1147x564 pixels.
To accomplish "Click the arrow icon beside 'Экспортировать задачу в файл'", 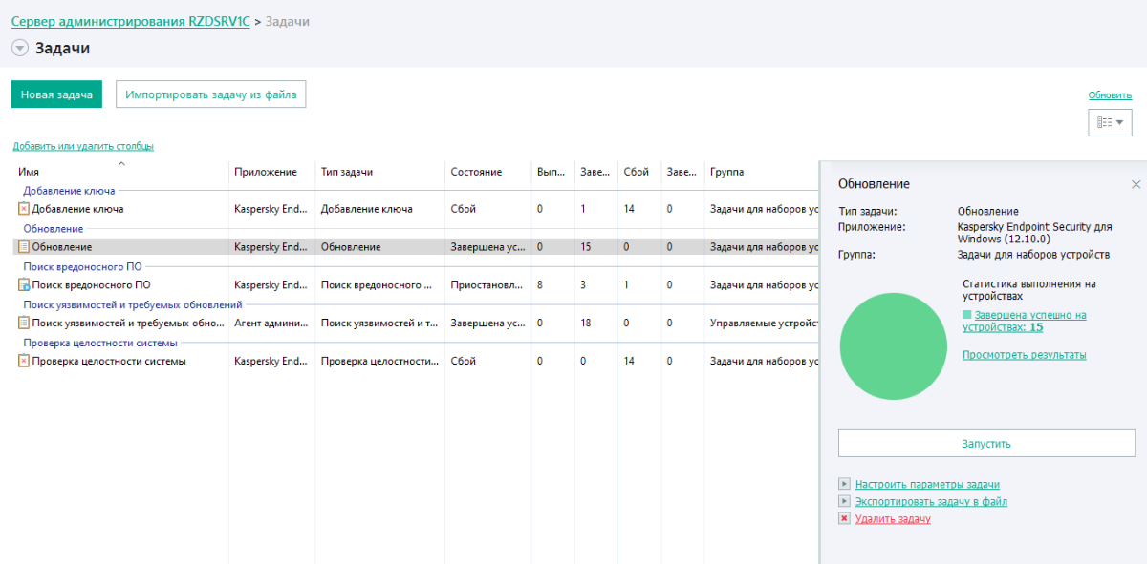I will 844,502.
